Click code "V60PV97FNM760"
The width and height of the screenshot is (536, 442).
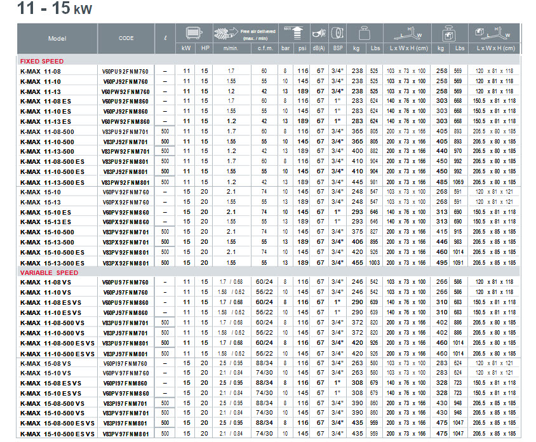pos(126,373)
